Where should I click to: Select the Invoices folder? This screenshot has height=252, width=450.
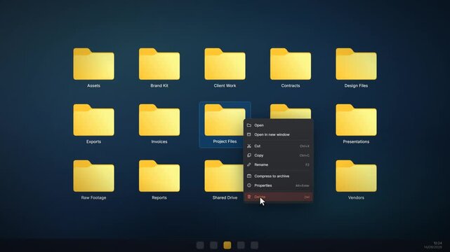[159, 124]
